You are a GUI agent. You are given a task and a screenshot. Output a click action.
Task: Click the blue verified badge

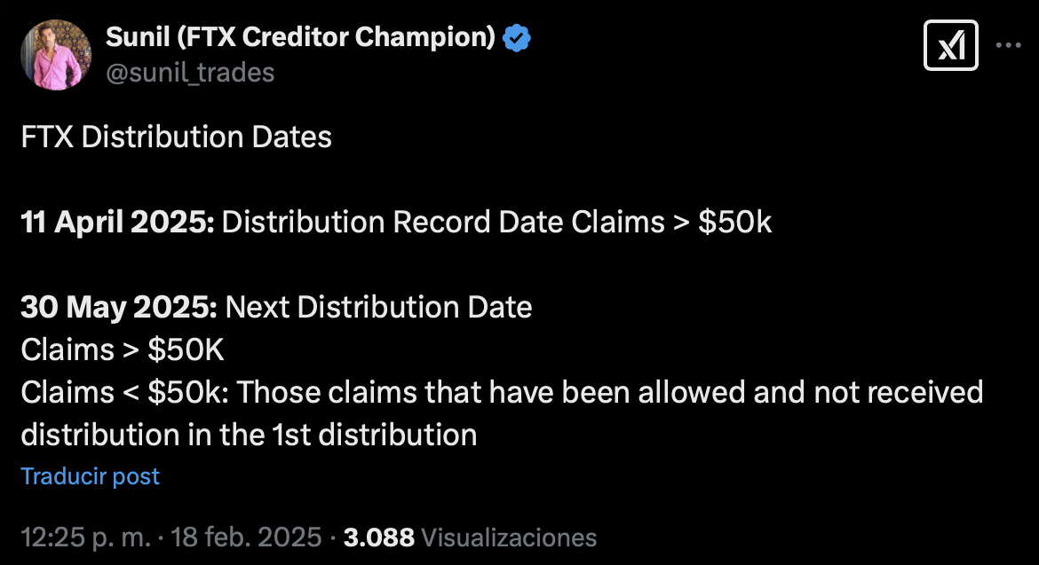pos(517,38)
